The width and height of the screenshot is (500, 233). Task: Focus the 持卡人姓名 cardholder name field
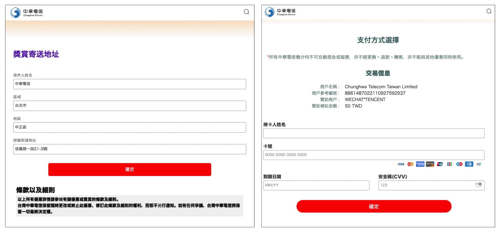[374, 133]
